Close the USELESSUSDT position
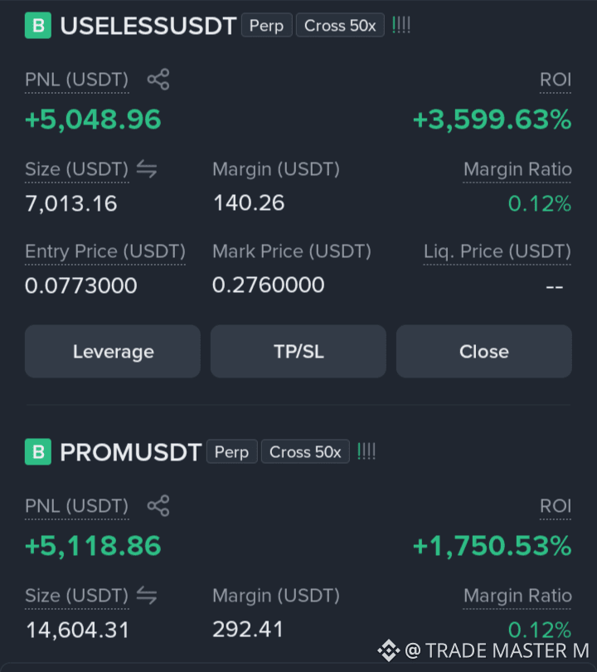This screenshot has width=597, height=672. point(484,352)
